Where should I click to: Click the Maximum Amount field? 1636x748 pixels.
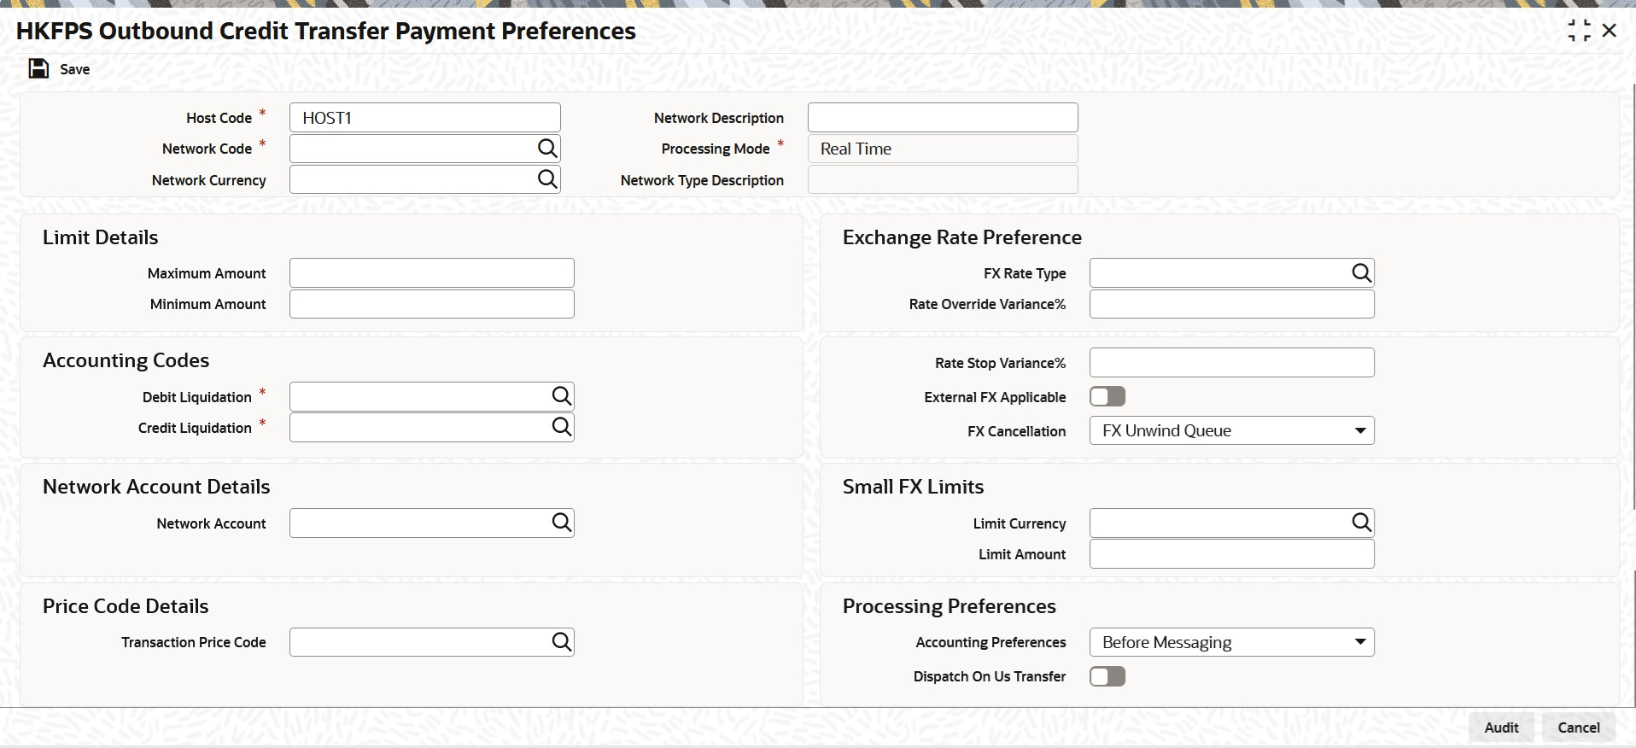(431, 273)
